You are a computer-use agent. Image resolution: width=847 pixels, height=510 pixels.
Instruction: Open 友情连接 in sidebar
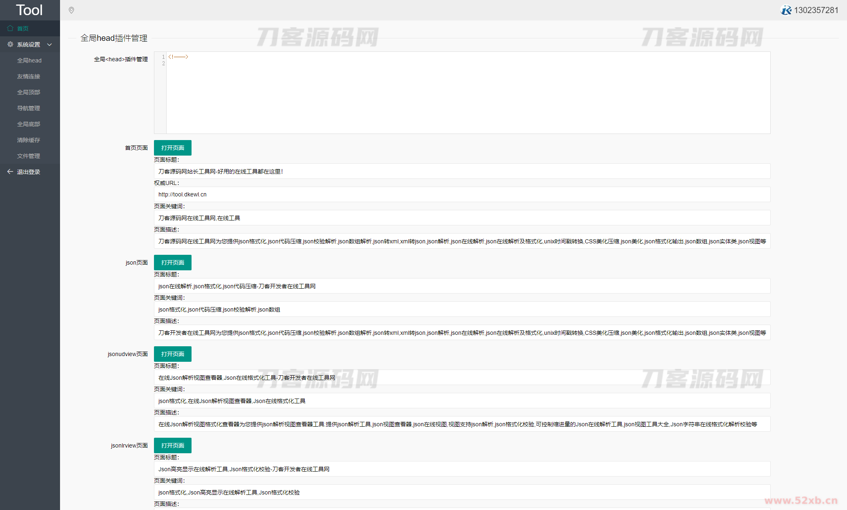point(29,76)
